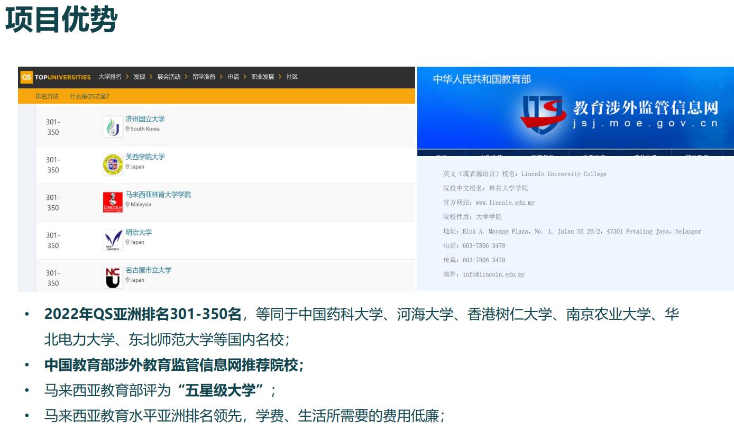The width and height of the screenshot is (734, 431).
Task: Open the 申请 menu
Action: 234,77
